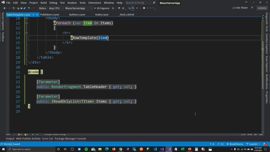Switch to the _Host.cshtml tab
Screen dimensions: 270x152
click(x=127, y=15)
